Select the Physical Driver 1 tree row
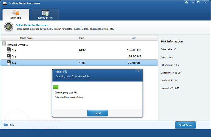Screen dimensions: 211x137 [x=79, y=44]
